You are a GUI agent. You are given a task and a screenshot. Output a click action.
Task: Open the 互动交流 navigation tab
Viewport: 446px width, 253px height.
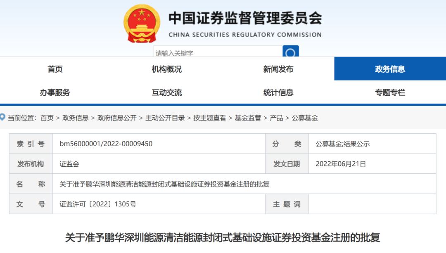coord(167,92)
